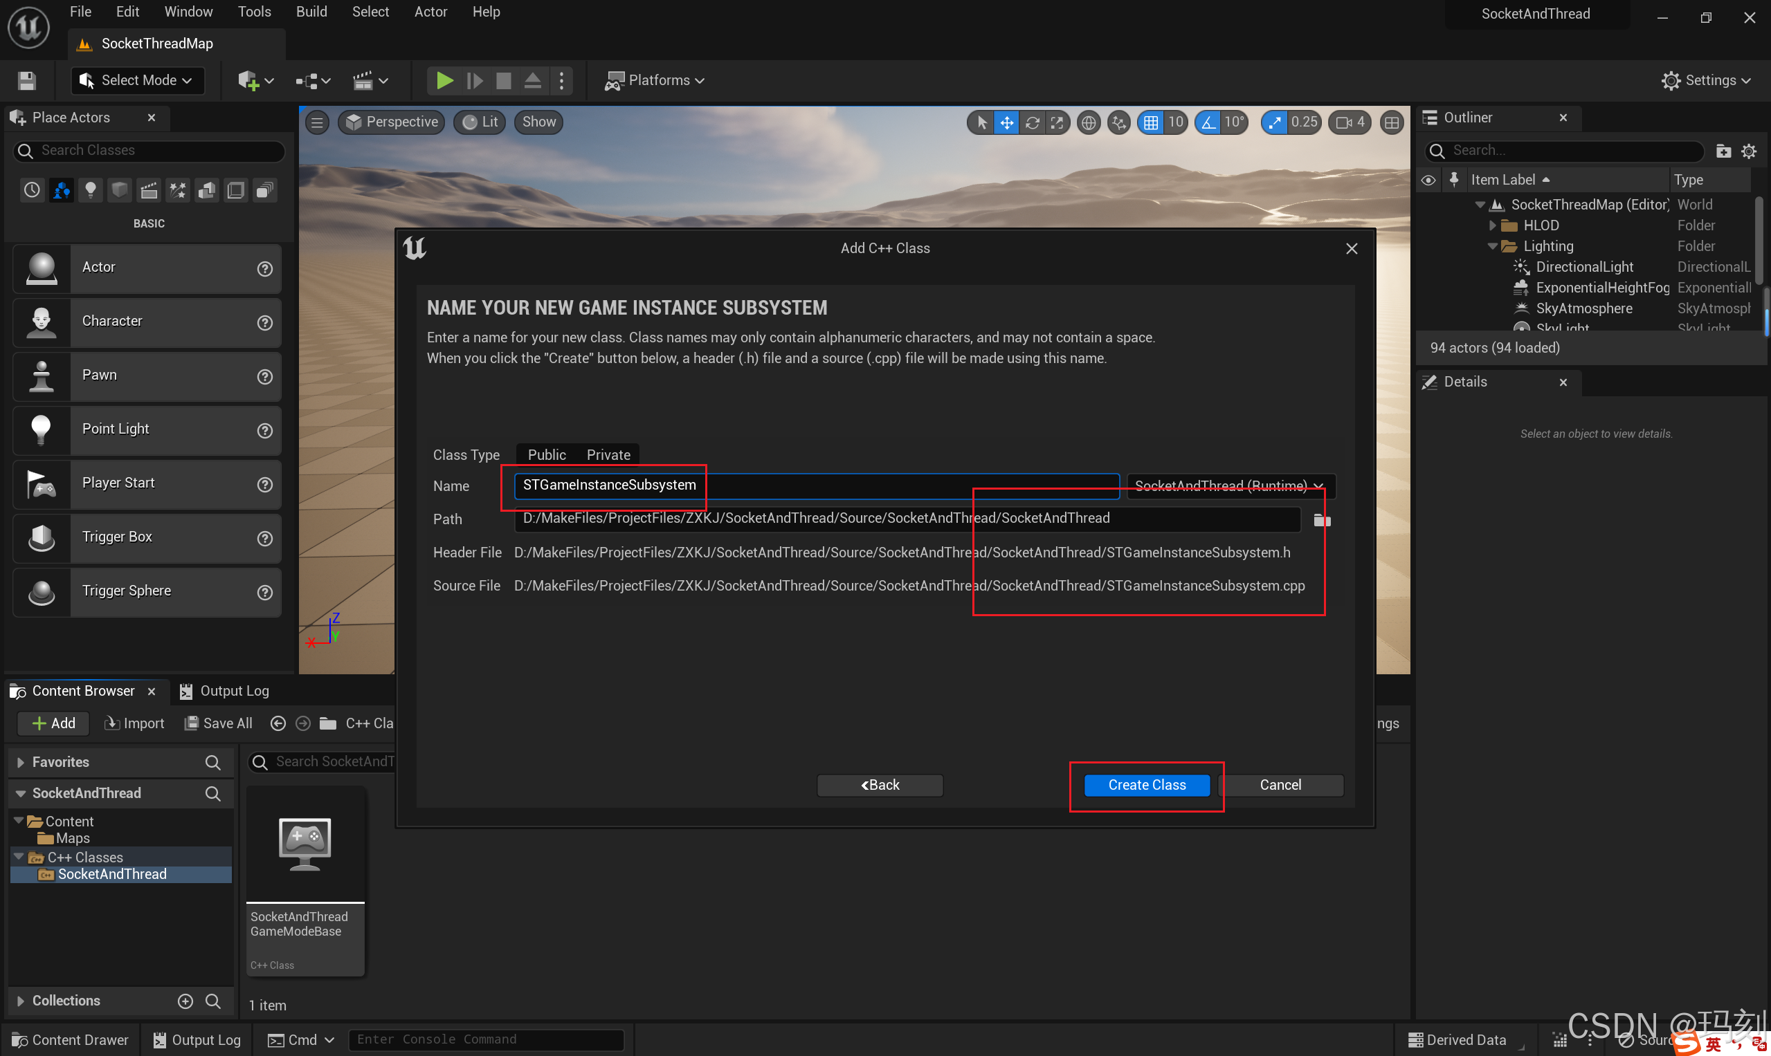Click help icon beside Trigger Box
The height and width of the screenshot is (1056, 1771).
click(265, 539)
